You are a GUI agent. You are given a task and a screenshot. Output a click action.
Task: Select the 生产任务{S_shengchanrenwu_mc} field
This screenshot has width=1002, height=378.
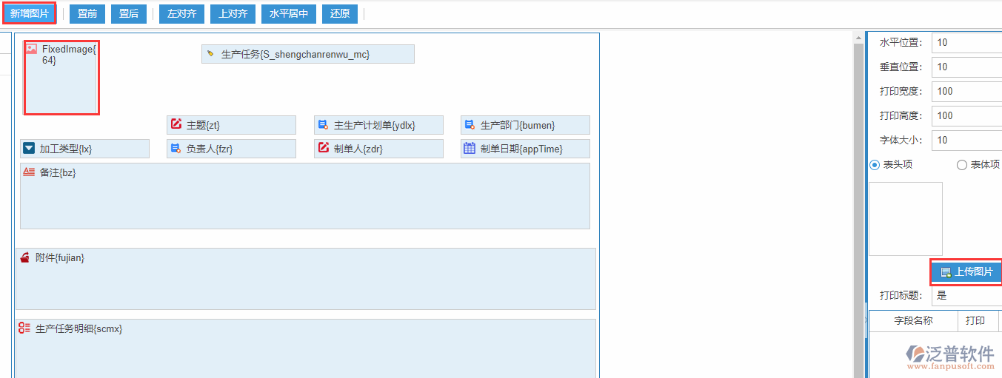308,54
